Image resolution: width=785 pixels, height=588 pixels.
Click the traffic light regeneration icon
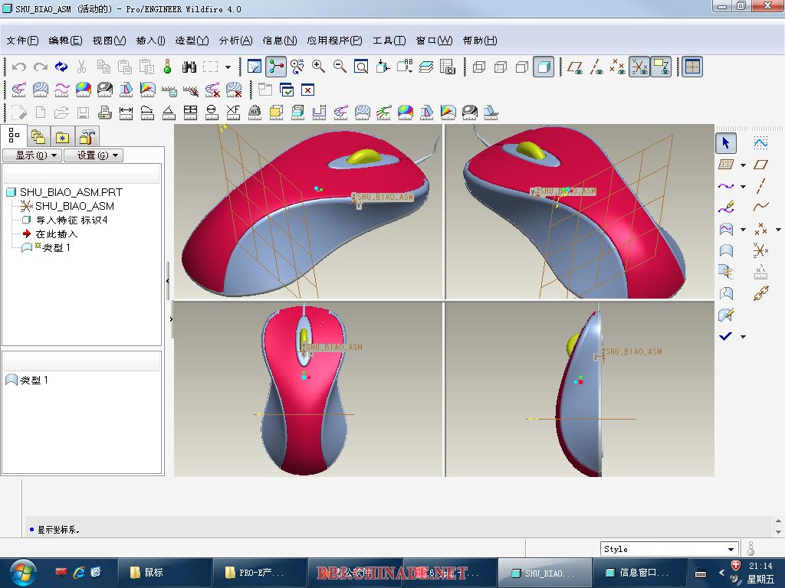point(168,67)
